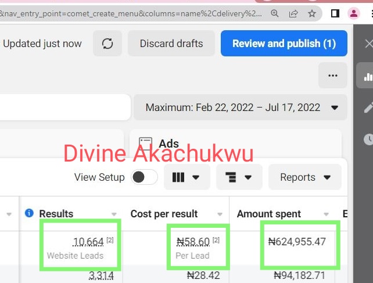Toggle the View Setup switch

tap(144, 177)
